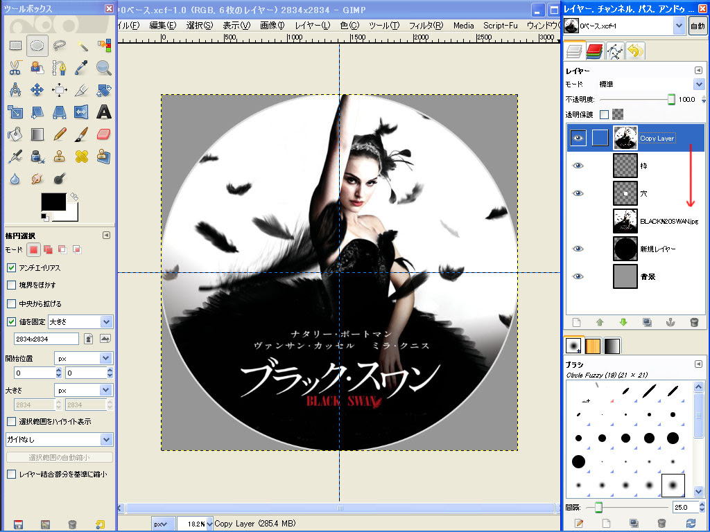Open the 開始位置 px unit dropdown
Image resolution: width=710 pixels, height=532 pixels.
83,358
